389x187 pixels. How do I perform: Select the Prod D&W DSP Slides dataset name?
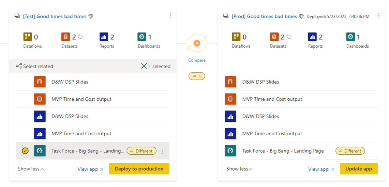pyautogui.click(x=261, y=82)
